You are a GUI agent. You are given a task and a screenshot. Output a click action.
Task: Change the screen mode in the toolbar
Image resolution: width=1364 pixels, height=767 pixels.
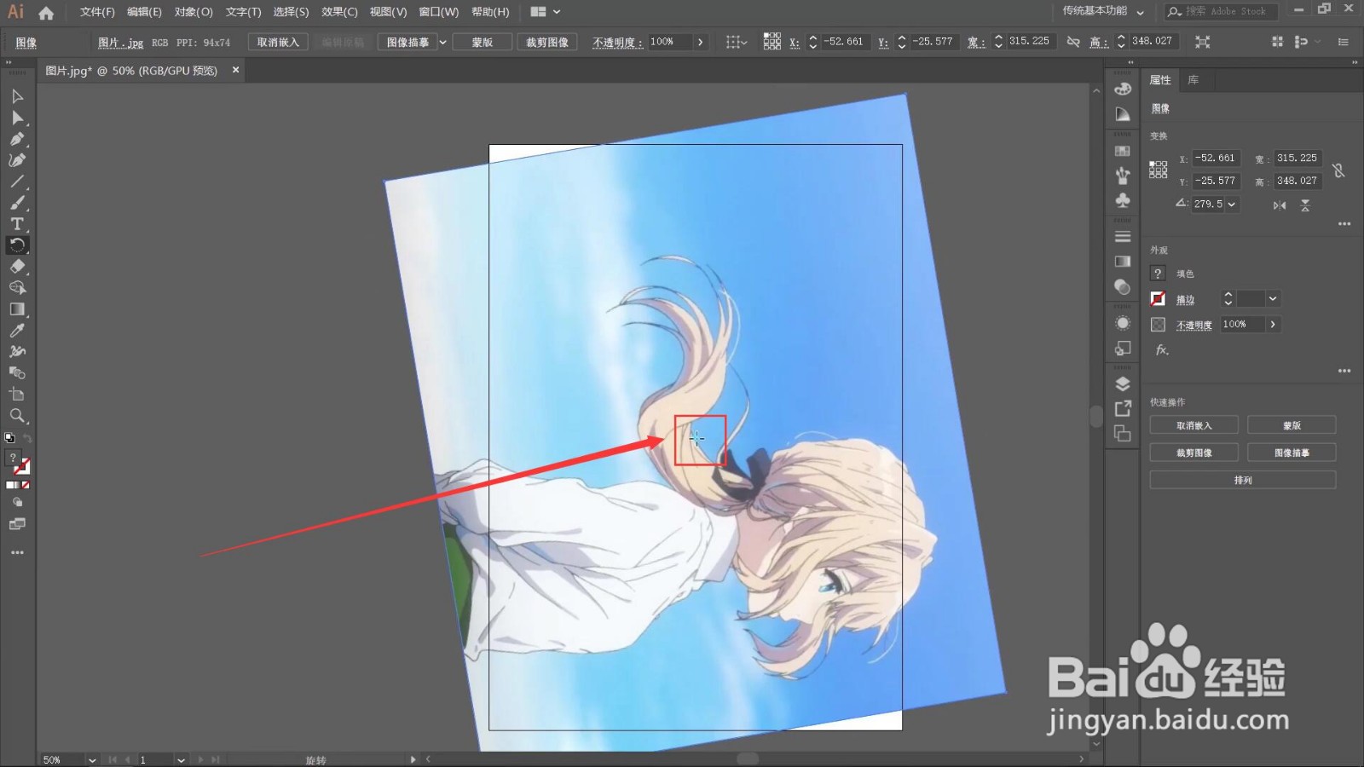coord(17,524)
